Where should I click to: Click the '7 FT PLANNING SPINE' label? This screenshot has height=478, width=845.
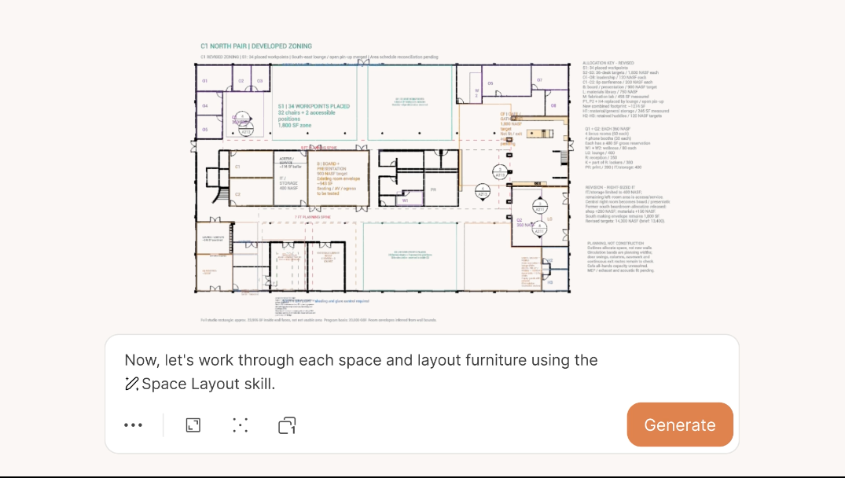313,217
